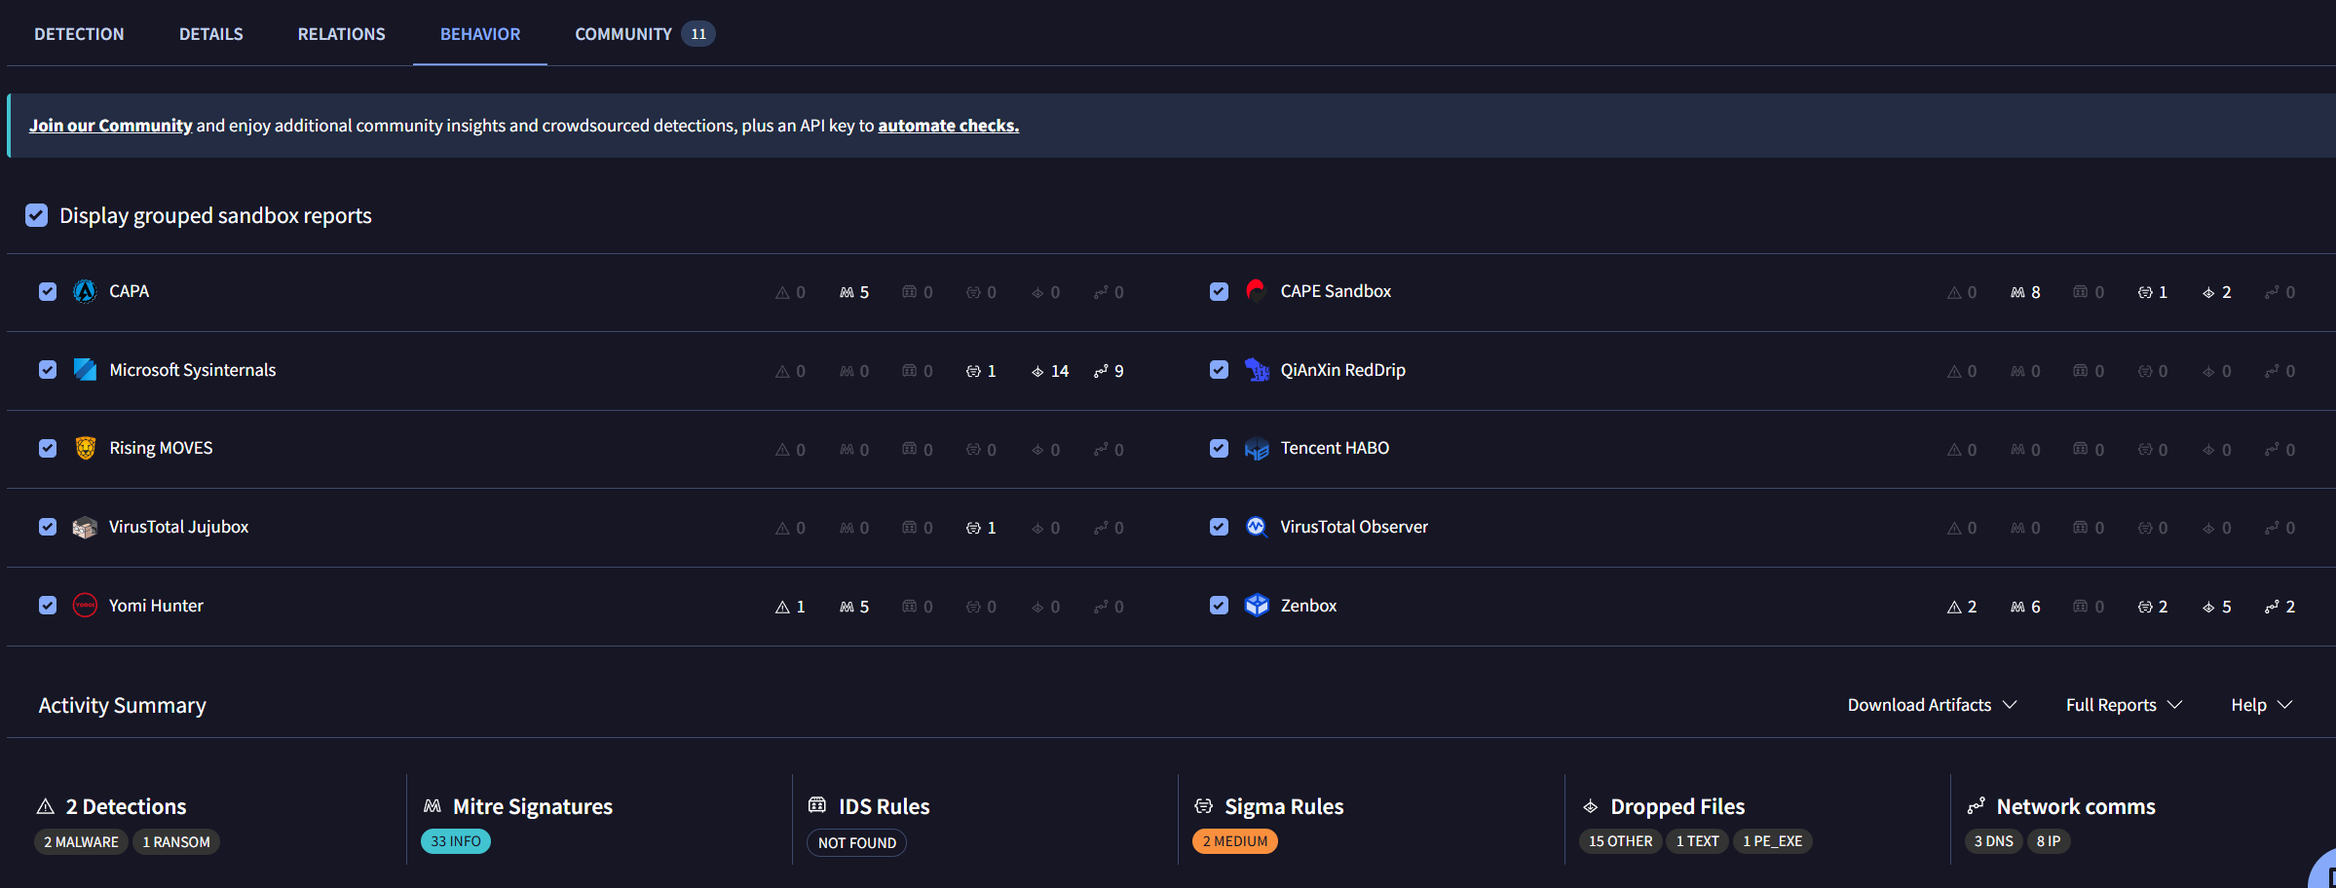Click the NOT FOUND IDS Rules badge
Viewport: 2336px width, 888px height.
(857, 843)
